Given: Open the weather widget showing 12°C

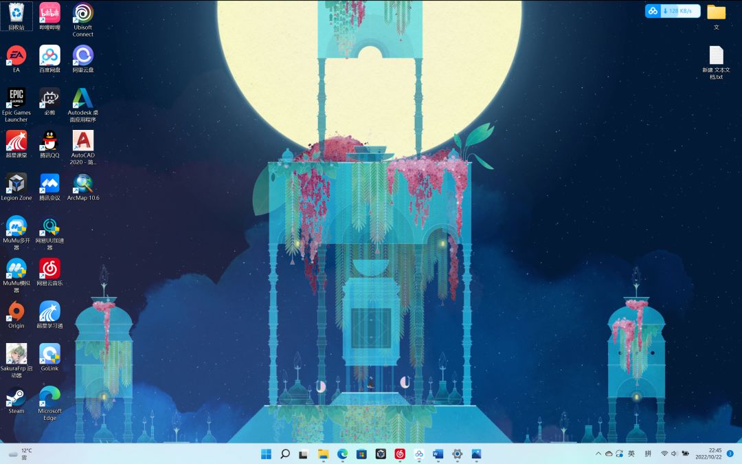Looking at the screenshot, I should tap(20, 454).
